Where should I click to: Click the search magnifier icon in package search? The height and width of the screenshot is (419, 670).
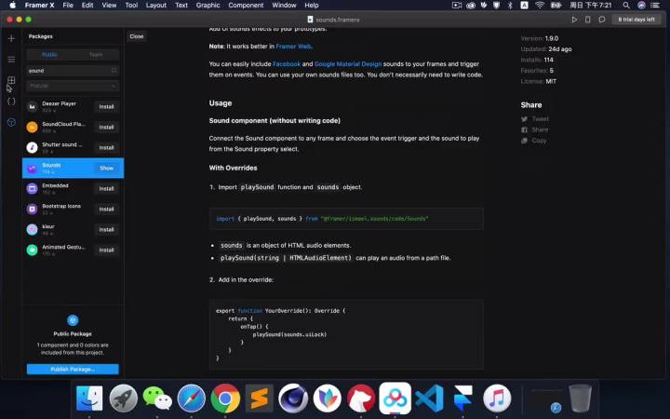click(114, 71)
